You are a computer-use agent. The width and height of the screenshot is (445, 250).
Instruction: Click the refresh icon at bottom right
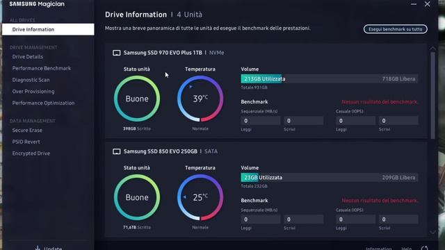pos(425,249)
